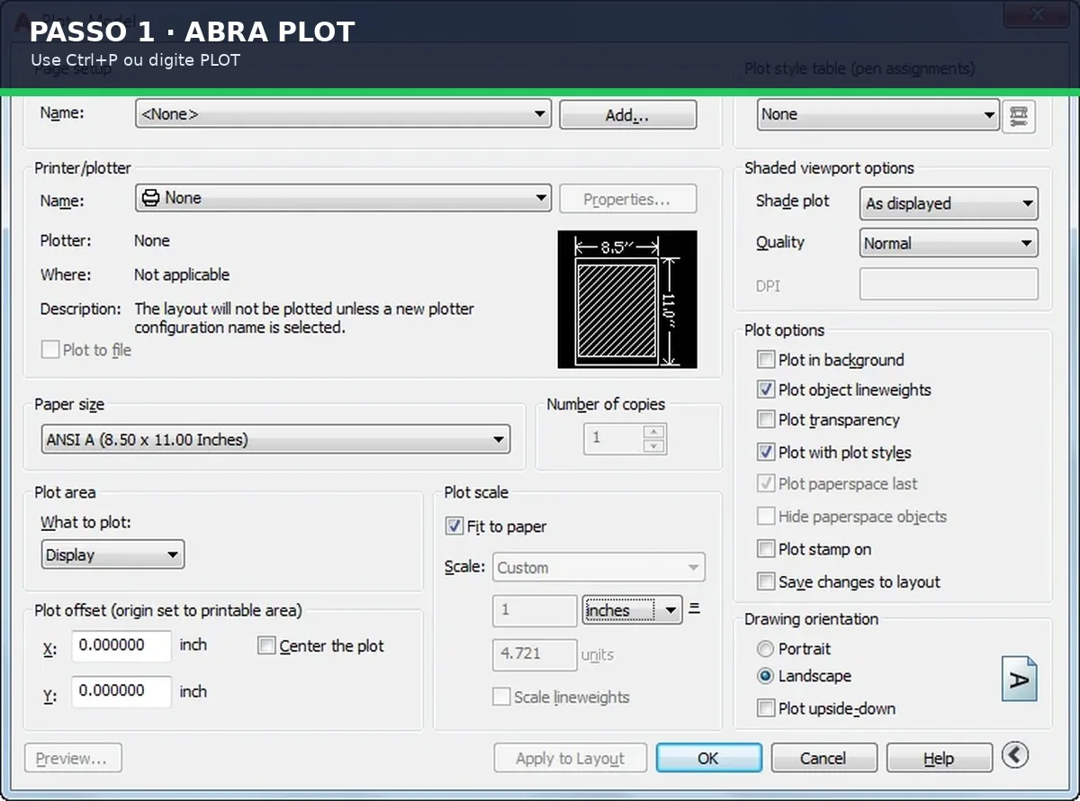Click the Properties... button
The height and width of the screenshot is (801, 1080).
(628, 200)
